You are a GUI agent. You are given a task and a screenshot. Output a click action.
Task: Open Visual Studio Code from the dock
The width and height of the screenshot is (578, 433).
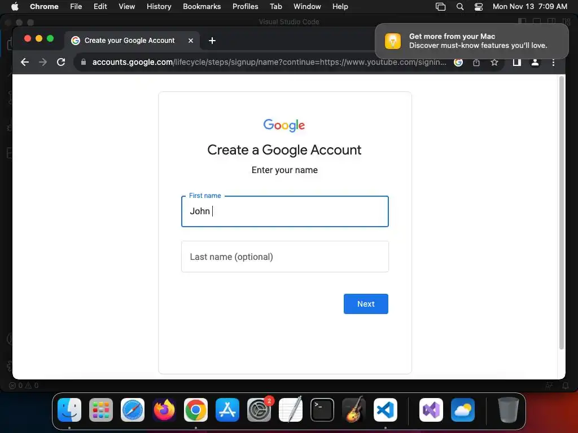(x=385, y=410)
